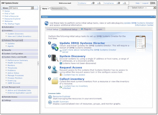Screen dimensions: 158x115
Task: Click the Help link in header
Action: [x=137, y=3]
